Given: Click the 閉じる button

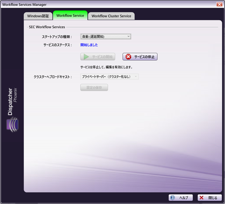Looking at the screenshot, I should click(210, 198).
